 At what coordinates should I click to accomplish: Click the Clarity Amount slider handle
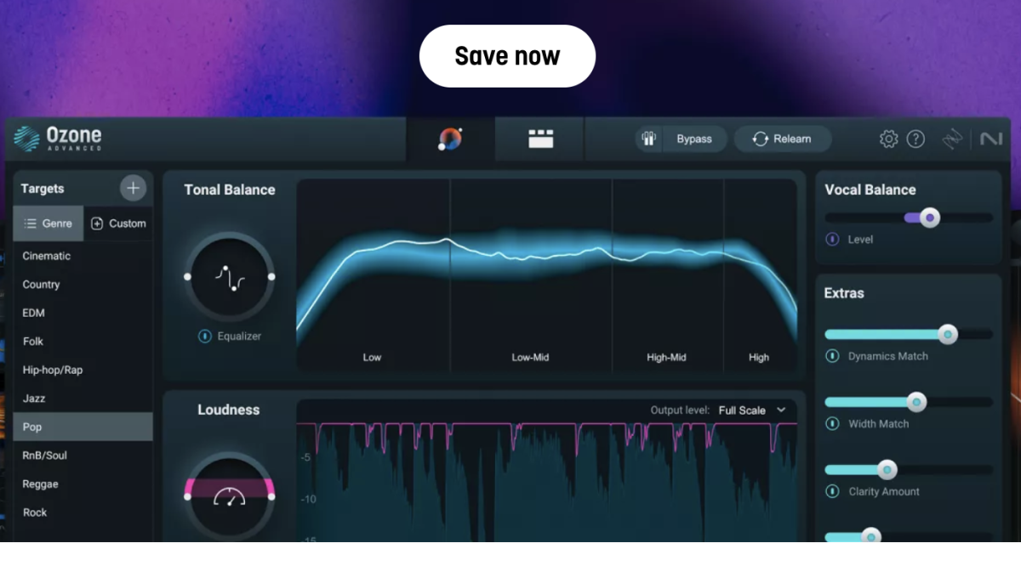887,469
